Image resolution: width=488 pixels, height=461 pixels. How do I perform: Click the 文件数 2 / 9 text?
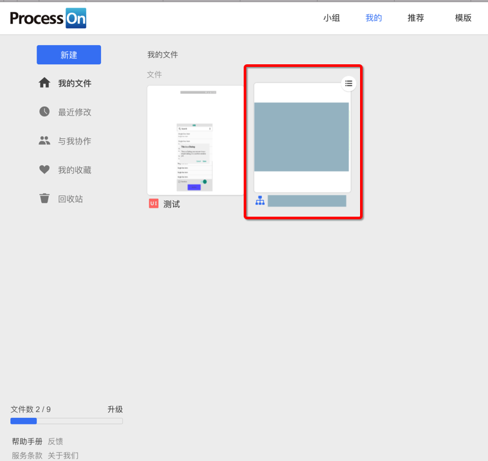point(30,409)
